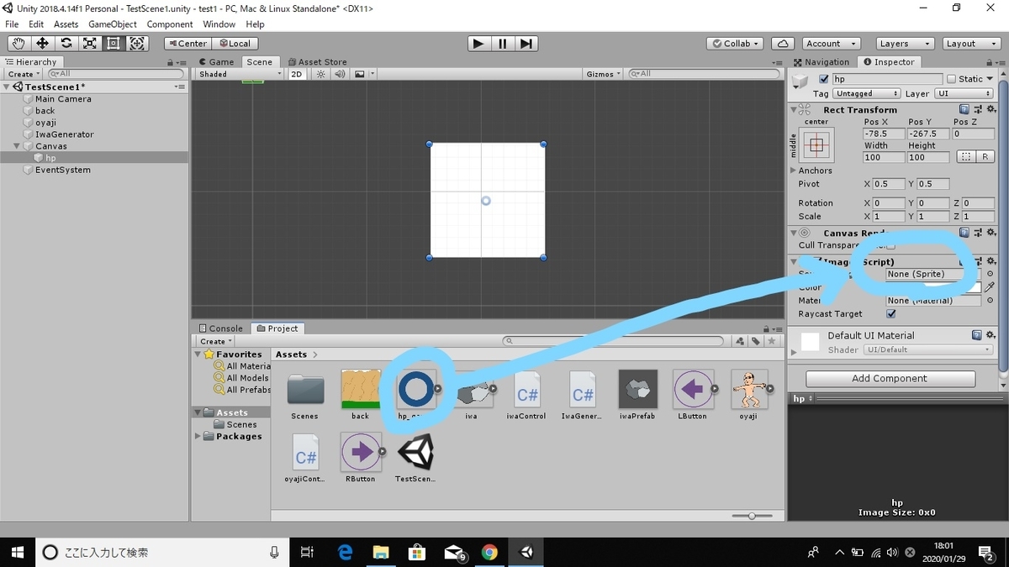Select the Move tool
This screenshot has height=567, width=1009.
42,44
